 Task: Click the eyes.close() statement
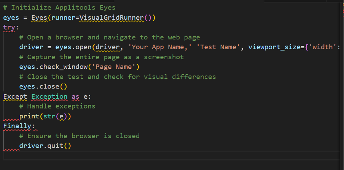coord(43,87)
